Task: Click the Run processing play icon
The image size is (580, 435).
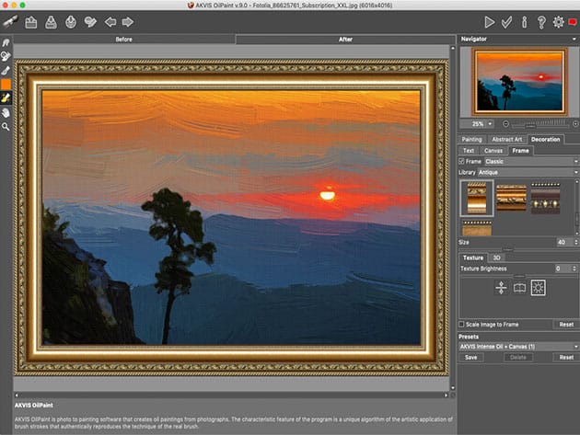Action: pos(489,21)
